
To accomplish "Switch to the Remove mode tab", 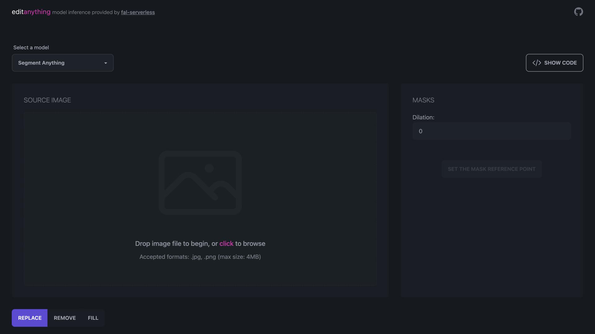I will tap(65, 318).
